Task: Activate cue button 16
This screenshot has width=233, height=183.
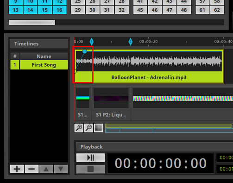Action: coord(59,10)
